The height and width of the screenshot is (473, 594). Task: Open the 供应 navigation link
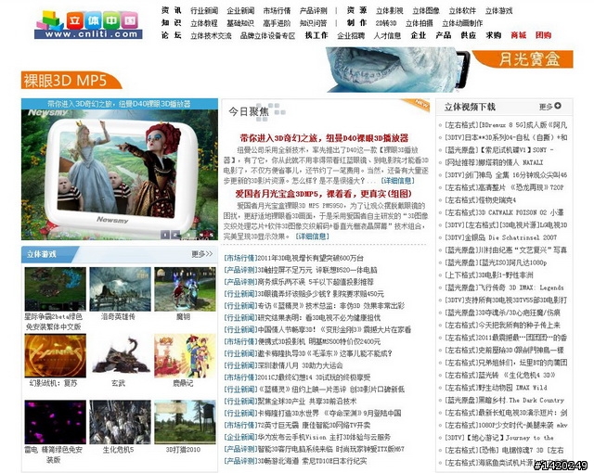point(469,35)
